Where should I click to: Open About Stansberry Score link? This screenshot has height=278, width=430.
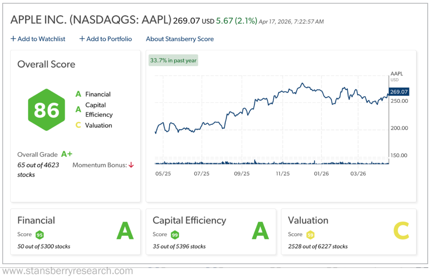pyautogui.click(x=180, y=39)
